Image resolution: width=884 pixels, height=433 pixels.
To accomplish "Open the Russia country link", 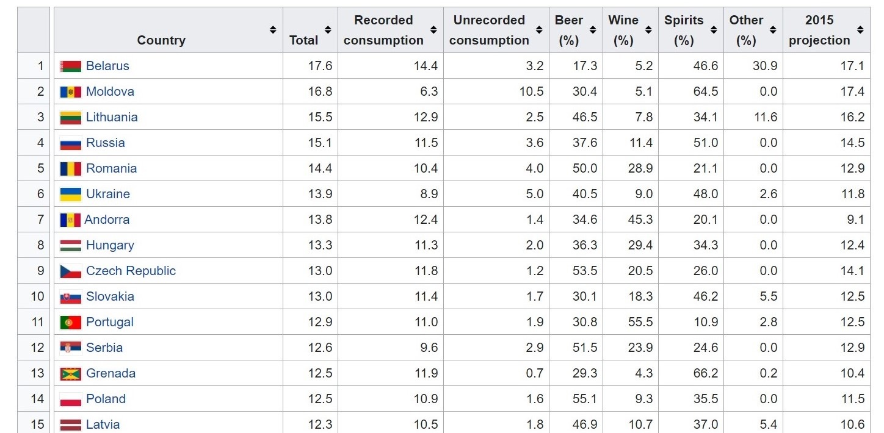I will (105, 143).
